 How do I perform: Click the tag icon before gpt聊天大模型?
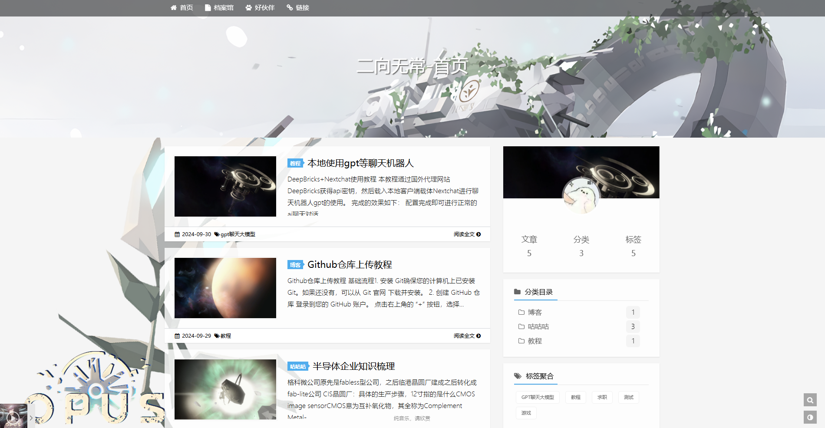(217, 234)
